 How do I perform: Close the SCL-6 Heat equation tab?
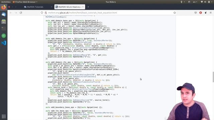(x=83, y=7)
